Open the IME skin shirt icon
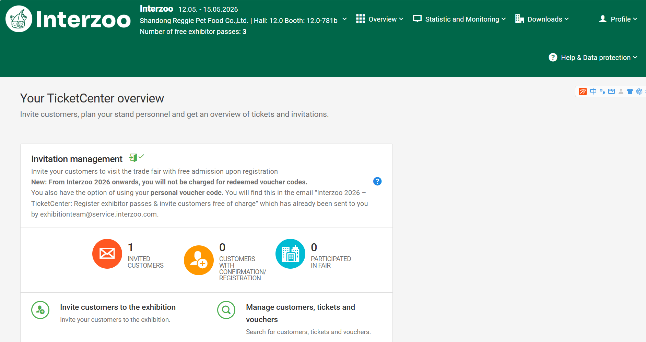The image size is (646, 342). (630, 91)
